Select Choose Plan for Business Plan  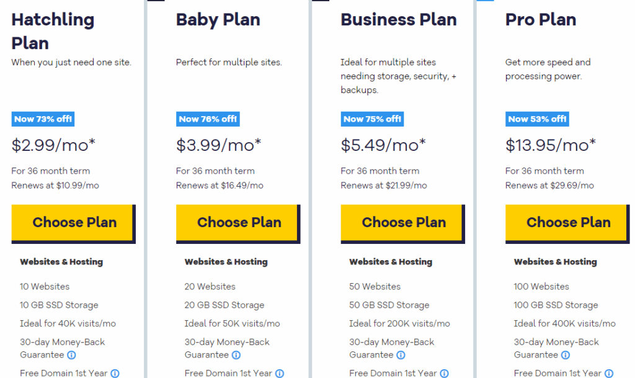click(x=402, y=222)
